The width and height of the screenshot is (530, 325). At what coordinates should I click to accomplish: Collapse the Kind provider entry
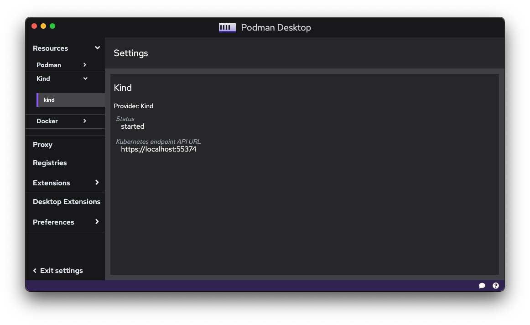[85, 78]
